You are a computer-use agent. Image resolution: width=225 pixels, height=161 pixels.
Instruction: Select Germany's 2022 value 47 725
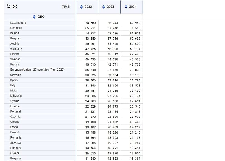pos(91,49)
